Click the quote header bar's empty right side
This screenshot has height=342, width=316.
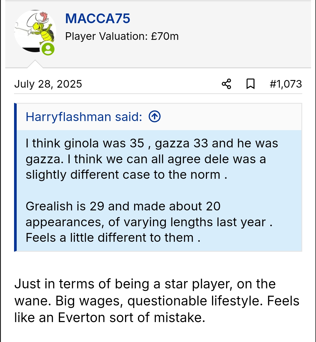coord(234,117)
